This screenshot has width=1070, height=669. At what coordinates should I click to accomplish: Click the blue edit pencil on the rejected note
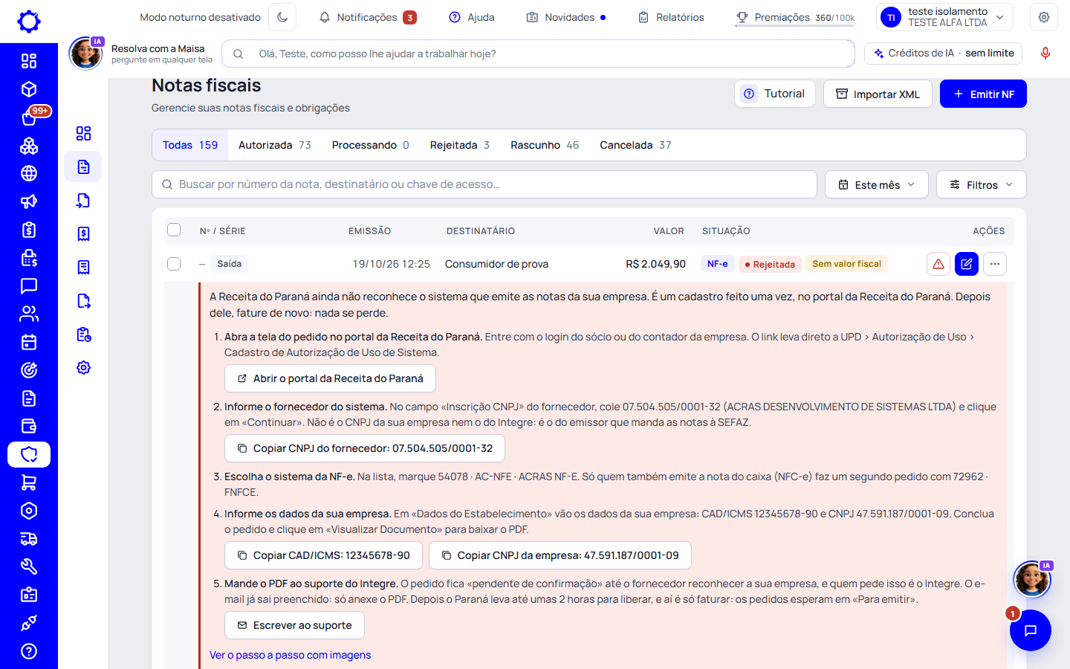click(x=967, y=264)
